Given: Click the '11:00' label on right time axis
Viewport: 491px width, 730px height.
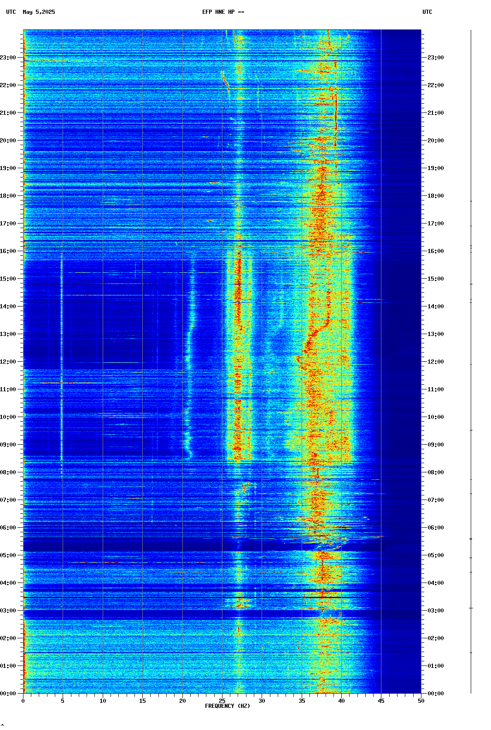Looking at the screenshot, I should [436, 389].
